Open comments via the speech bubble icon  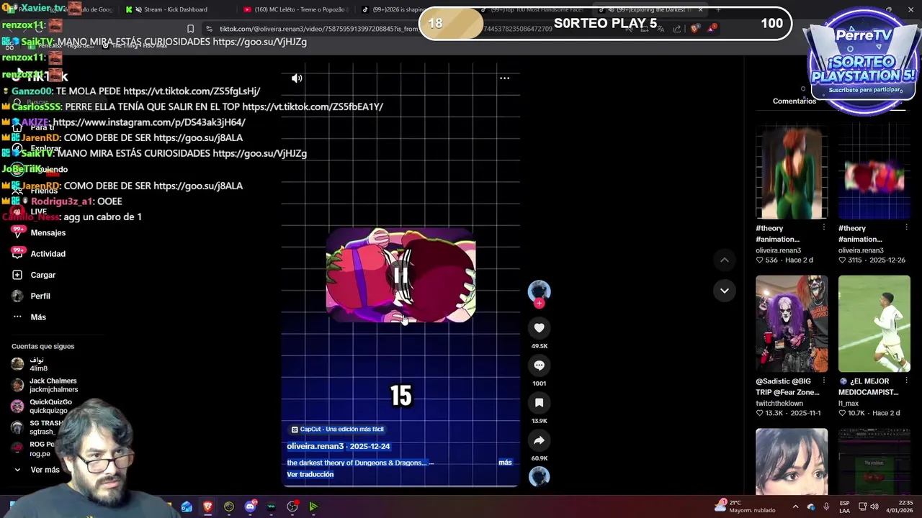[x=539, y=365]
